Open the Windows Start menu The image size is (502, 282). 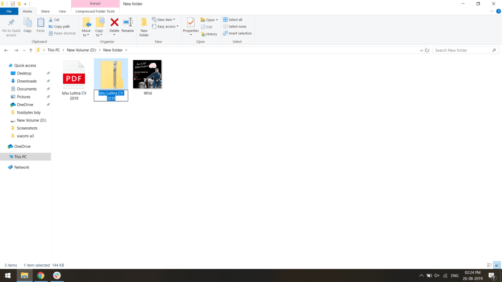(x=8, y=275)
